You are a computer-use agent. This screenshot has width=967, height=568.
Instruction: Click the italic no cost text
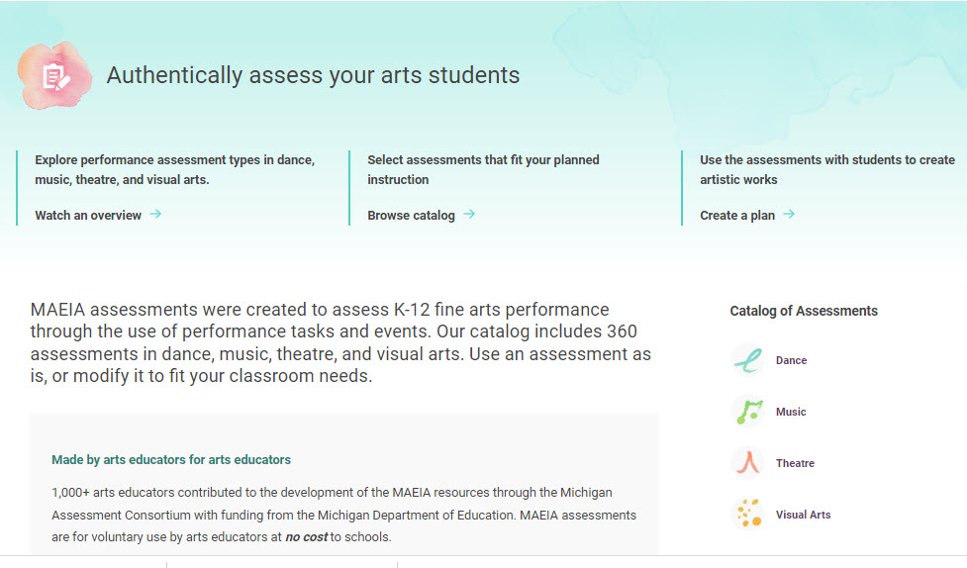point(307,537)
